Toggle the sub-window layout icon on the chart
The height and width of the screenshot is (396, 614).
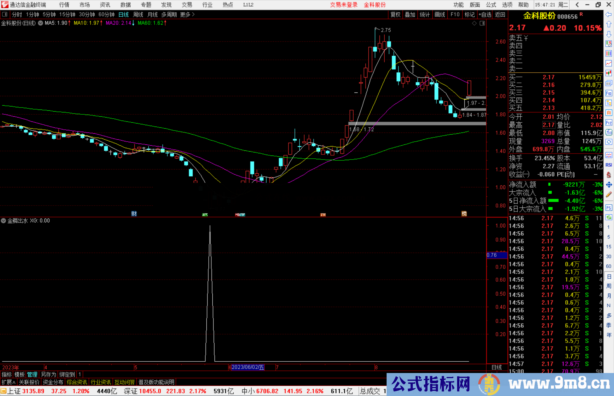(x=482, y=23)
